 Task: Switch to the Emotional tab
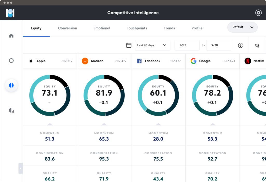(102, 28)
